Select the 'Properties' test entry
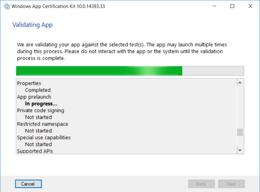Viewport: 260px width, 192px height. click(29, 83)
